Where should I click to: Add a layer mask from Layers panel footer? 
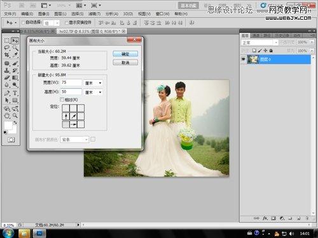point(273,218)
